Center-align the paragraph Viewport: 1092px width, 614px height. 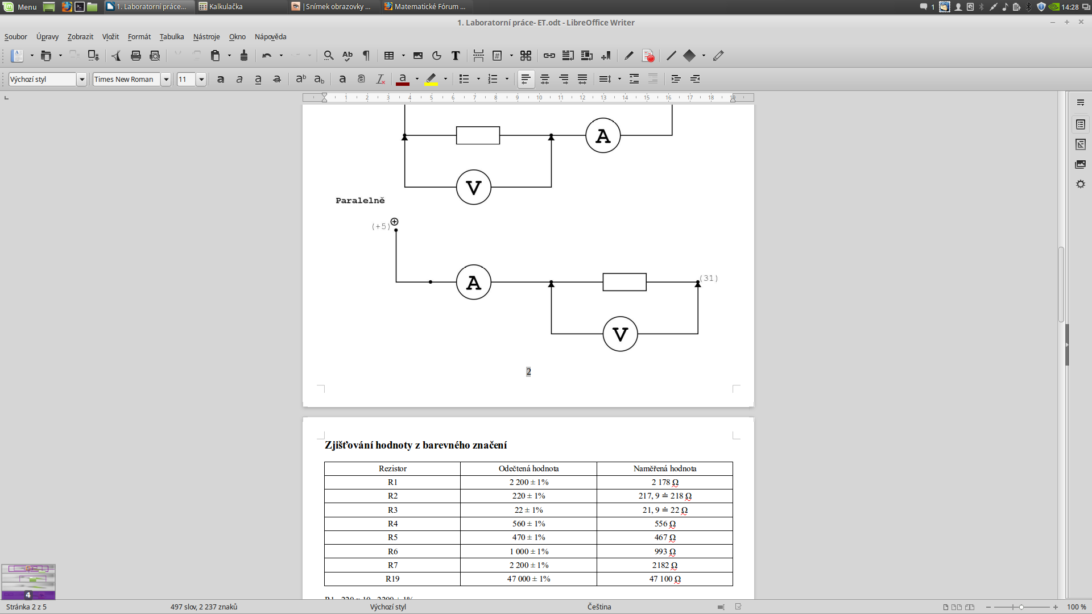click(545, 79)
